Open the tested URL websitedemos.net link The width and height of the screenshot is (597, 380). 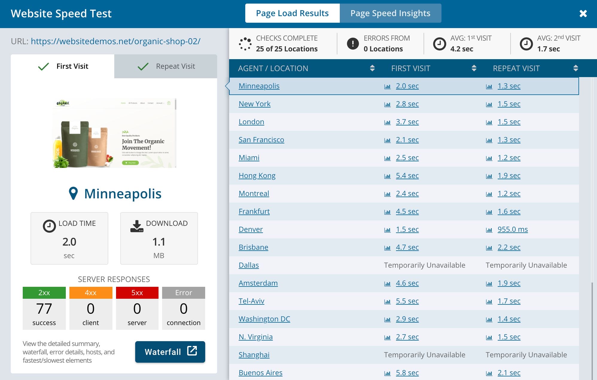(x=115, y=41)
